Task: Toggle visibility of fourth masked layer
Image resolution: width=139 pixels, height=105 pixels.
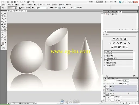Action: coord(104,97)
